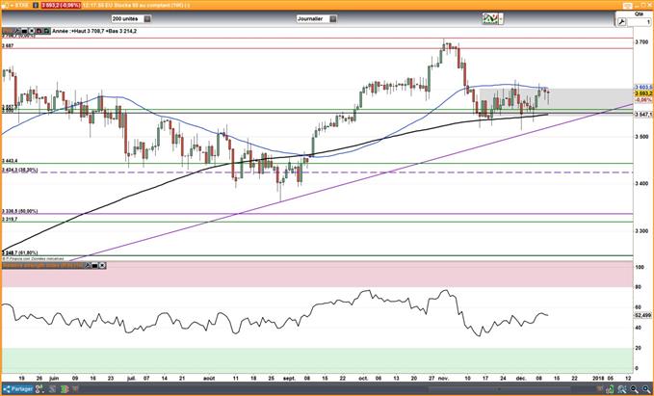Click the 38,20% Fibonacci level label
654x396 pixels.
click(x=20, y=171)
